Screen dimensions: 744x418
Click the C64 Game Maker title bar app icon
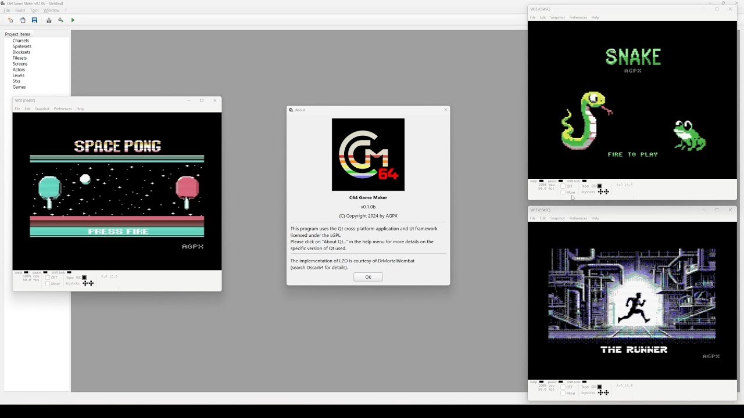pos(3,3)
